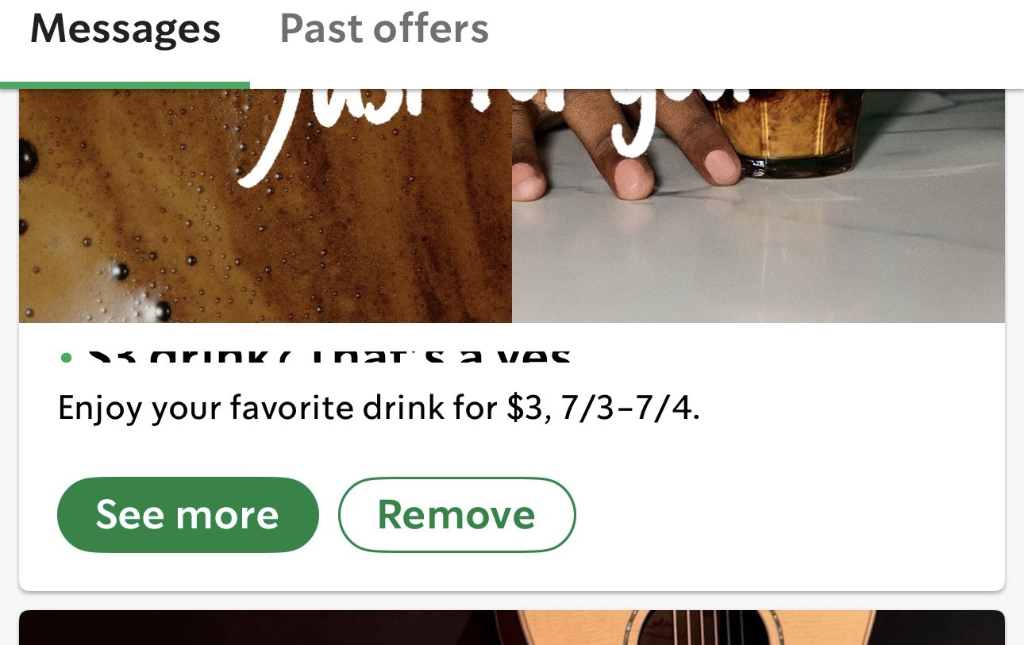Open the guitar image card below

coord(512,628)
